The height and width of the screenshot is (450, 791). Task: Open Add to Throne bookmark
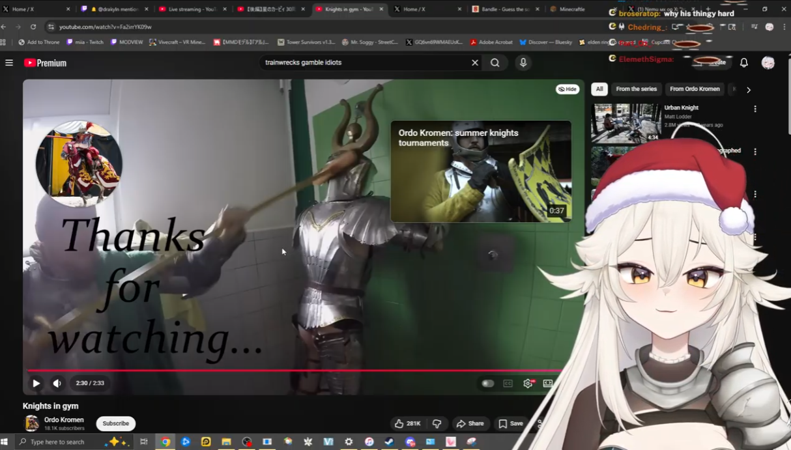[x=38, y=42]
